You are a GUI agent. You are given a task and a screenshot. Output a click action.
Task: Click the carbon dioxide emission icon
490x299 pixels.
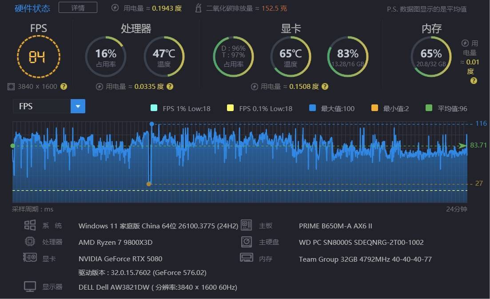tap(199, 8)
